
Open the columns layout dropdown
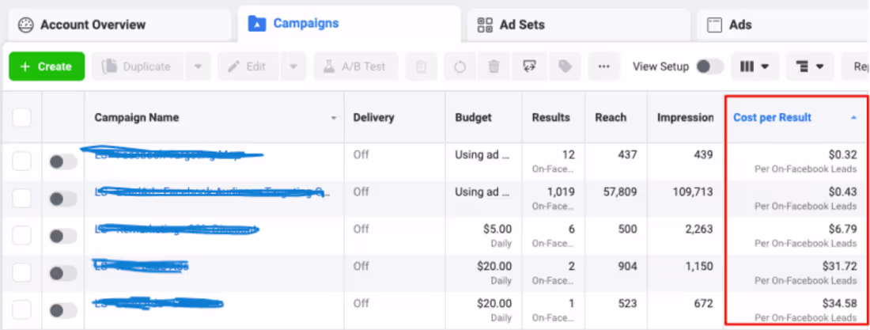(x=755, y=66)
